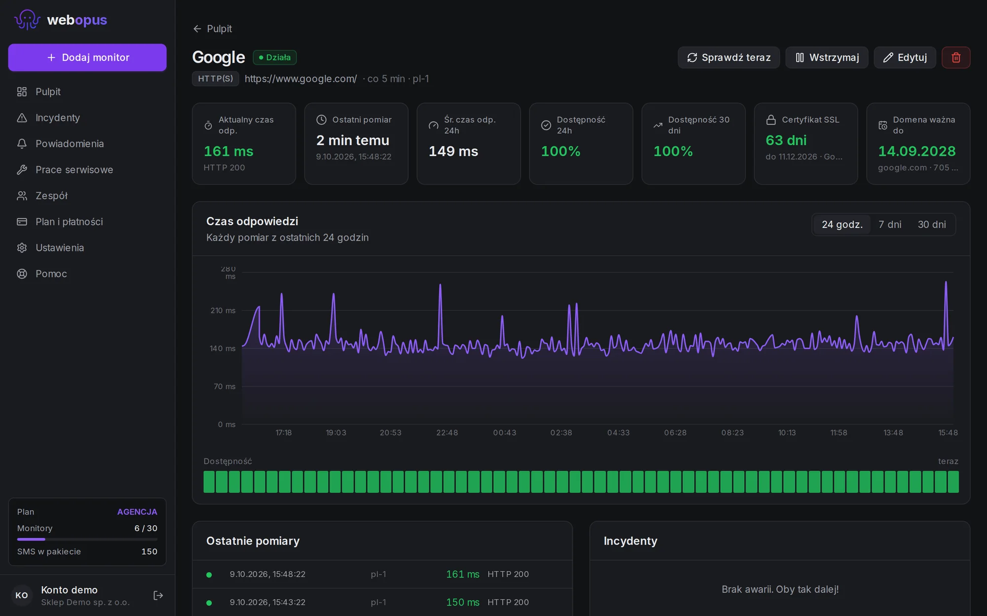Open Plan i płatności page
The height and width of the screenshot is (616, 987).
click(87, 222)
